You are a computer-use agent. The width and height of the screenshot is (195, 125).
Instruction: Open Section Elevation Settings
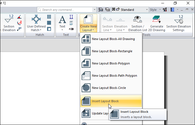[179, 23]
